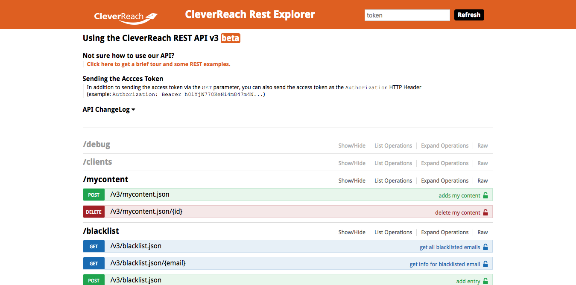The image size is (576, 285).
Task: Click POST badge for /v3/mycontent.json
Action: pyautogui.click(x=94, y=195)
